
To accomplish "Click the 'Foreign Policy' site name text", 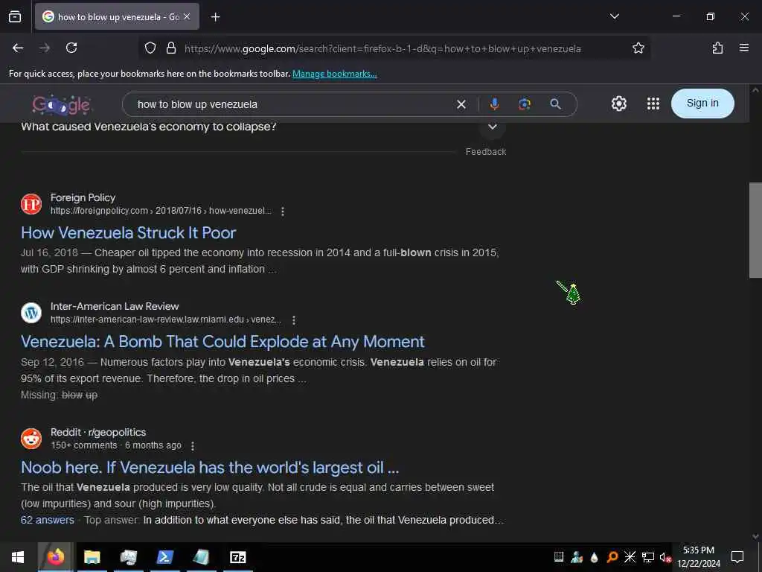I will pyautogui.click(x=83, y=197).
